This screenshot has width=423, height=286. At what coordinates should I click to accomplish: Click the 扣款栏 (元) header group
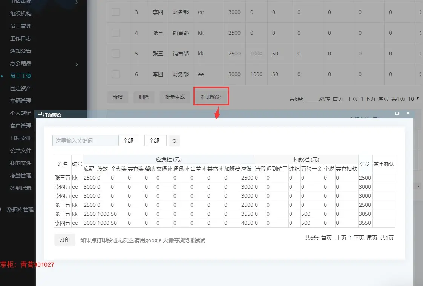point(306,160)
